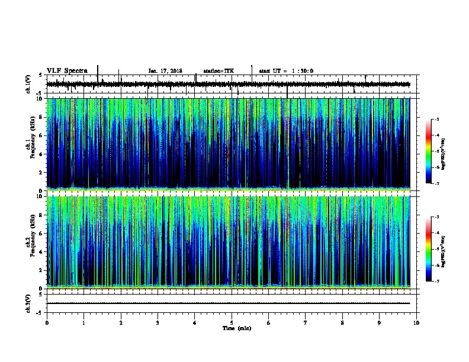This screenshot has height=362, width=469.
Task: Click the "station=ITK" label
Action: 219,71
